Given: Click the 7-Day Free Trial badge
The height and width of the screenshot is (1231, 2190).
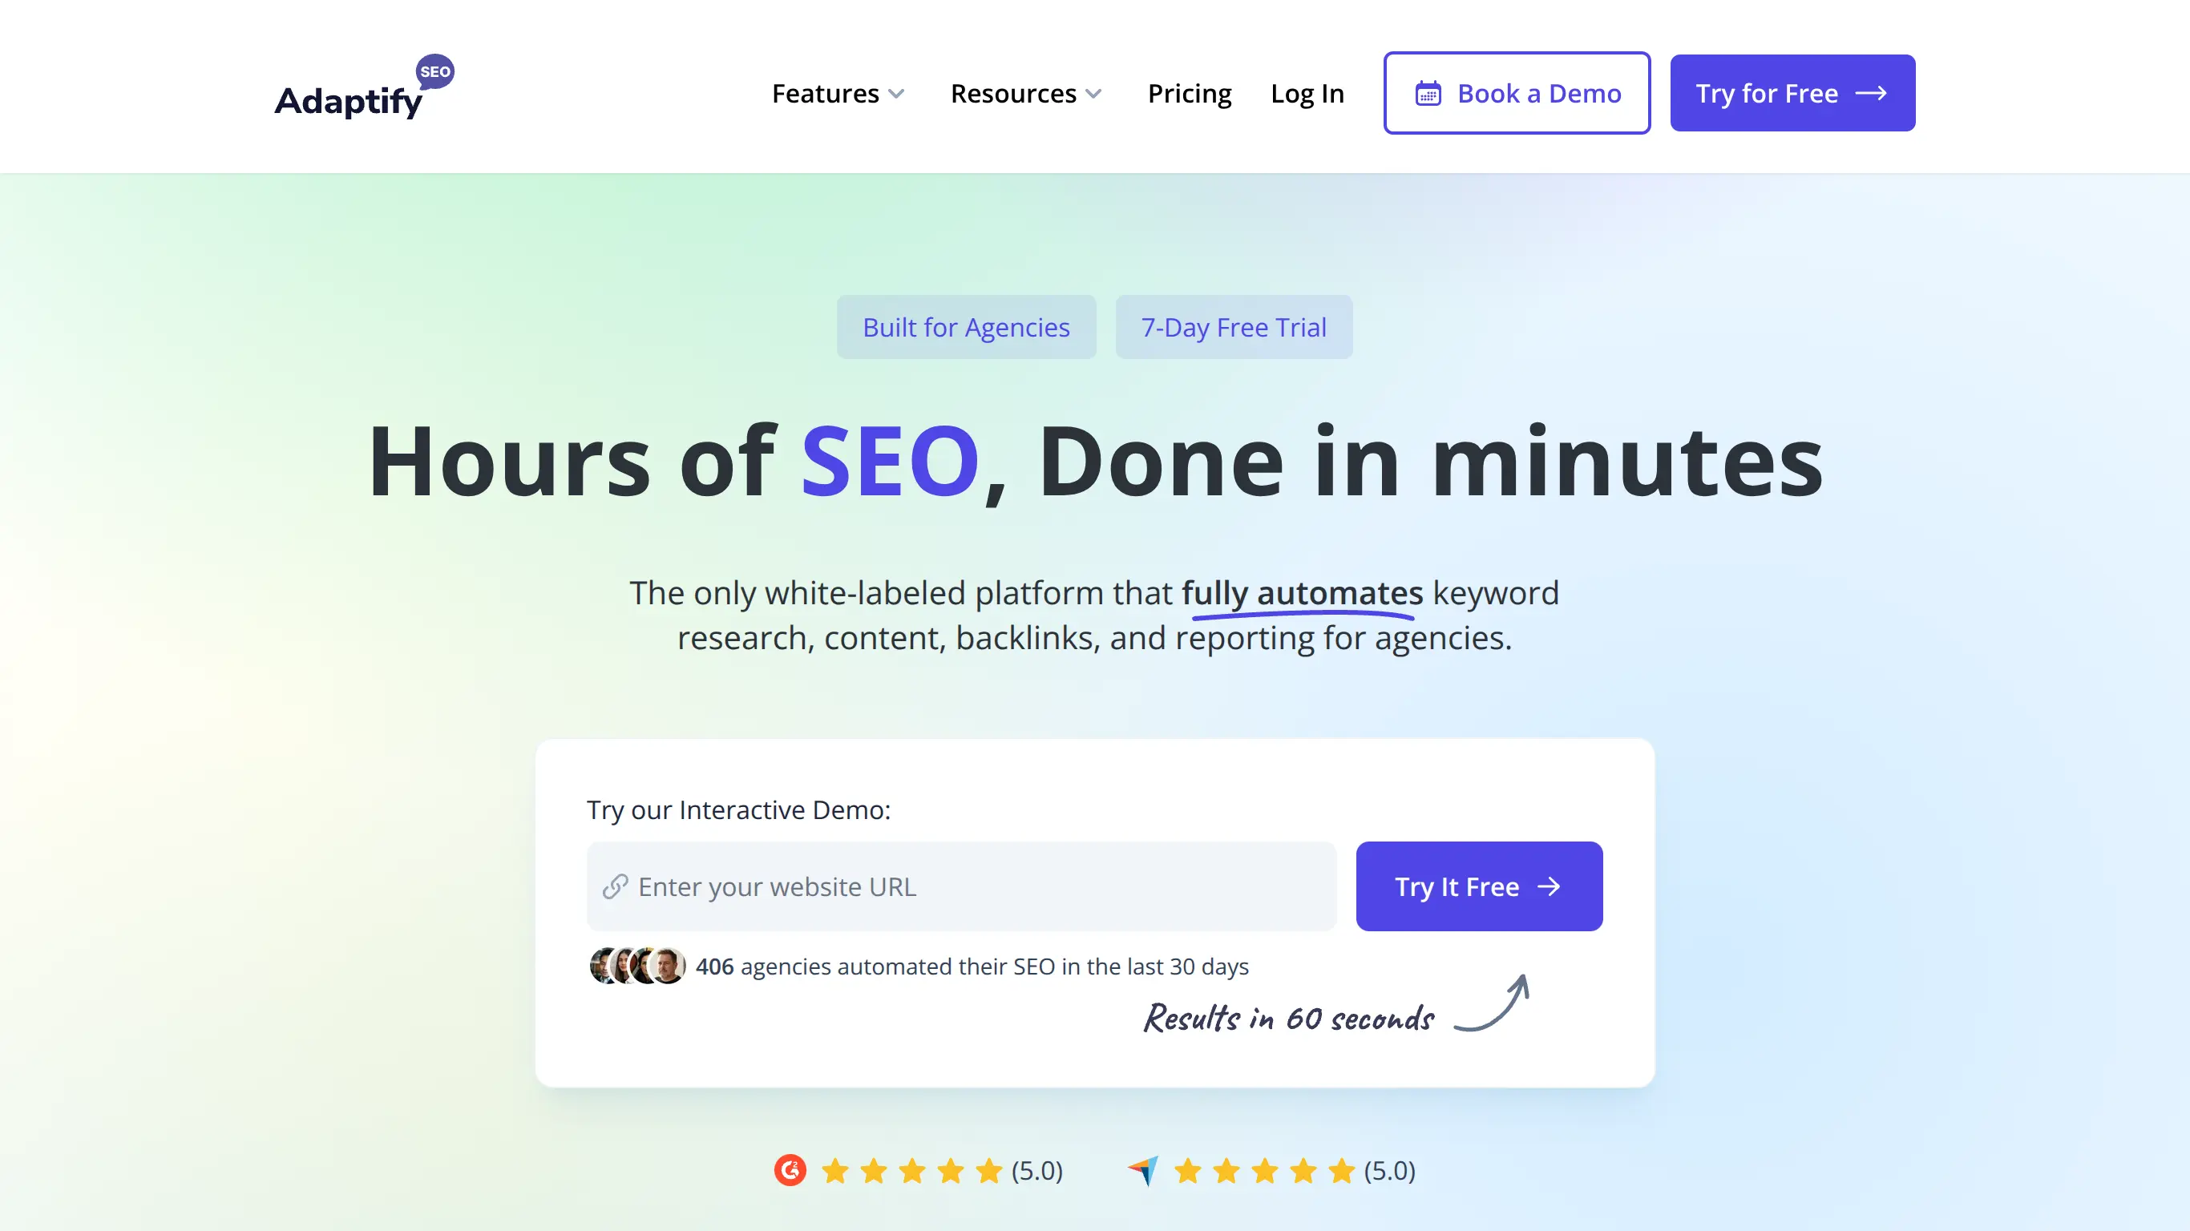Looking at the screenshot, I should (x=1234, y=326).
